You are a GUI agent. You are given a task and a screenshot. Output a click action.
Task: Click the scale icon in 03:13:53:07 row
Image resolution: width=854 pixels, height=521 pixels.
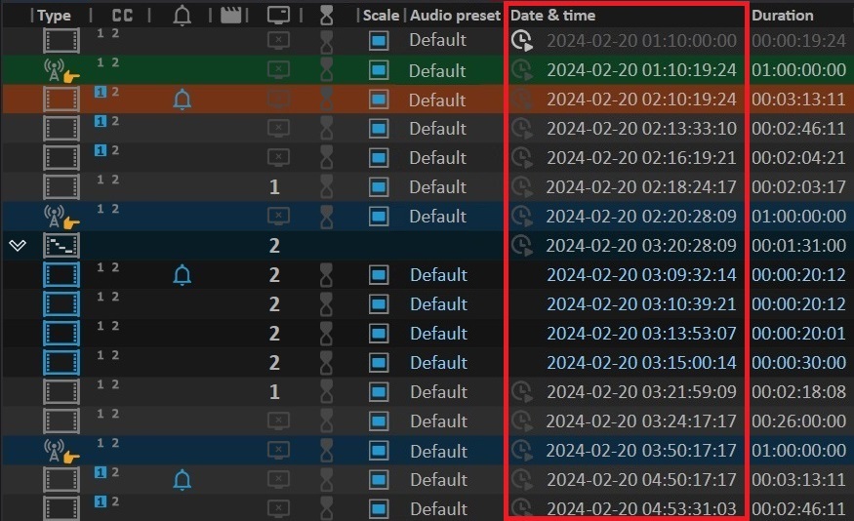click(x=379, y=333)
